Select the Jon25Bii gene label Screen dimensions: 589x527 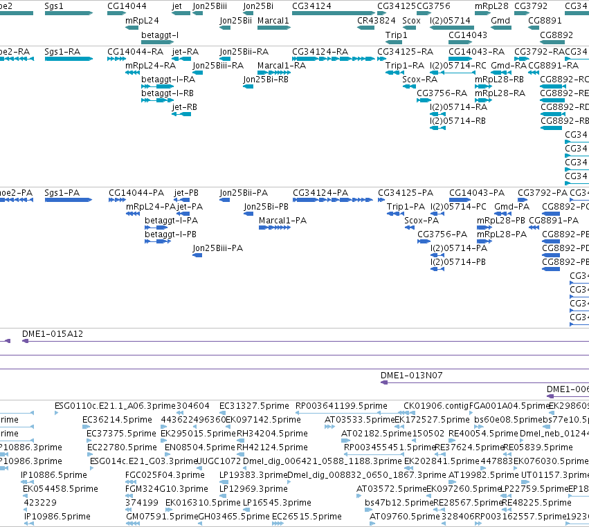point(235,21)
